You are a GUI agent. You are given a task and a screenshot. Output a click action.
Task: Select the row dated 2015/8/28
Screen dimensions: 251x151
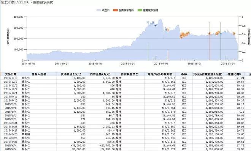pos(125,127)
